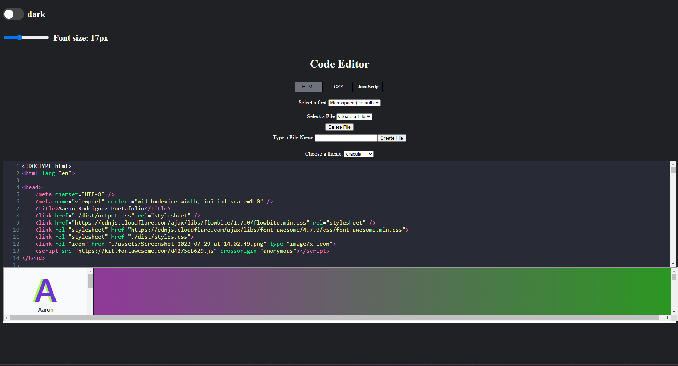Open the Select a File dropdown
Image resolution: width=678 pixels, height=366 pixels.
click(x=354, y=117)
